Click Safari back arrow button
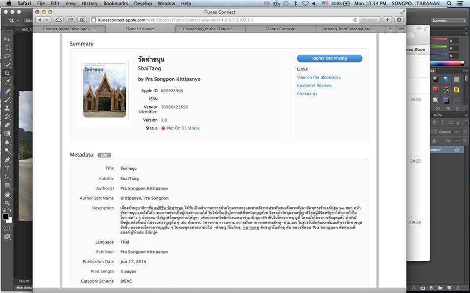 pos(40,20)
